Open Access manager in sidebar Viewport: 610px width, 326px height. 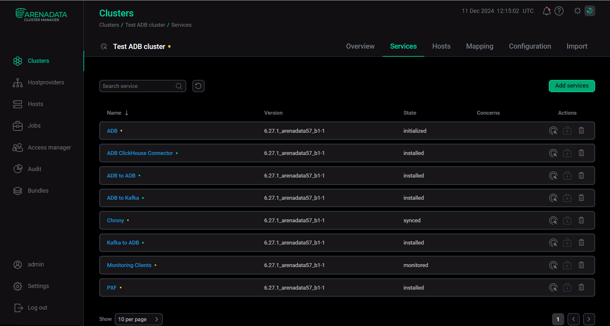49,148
